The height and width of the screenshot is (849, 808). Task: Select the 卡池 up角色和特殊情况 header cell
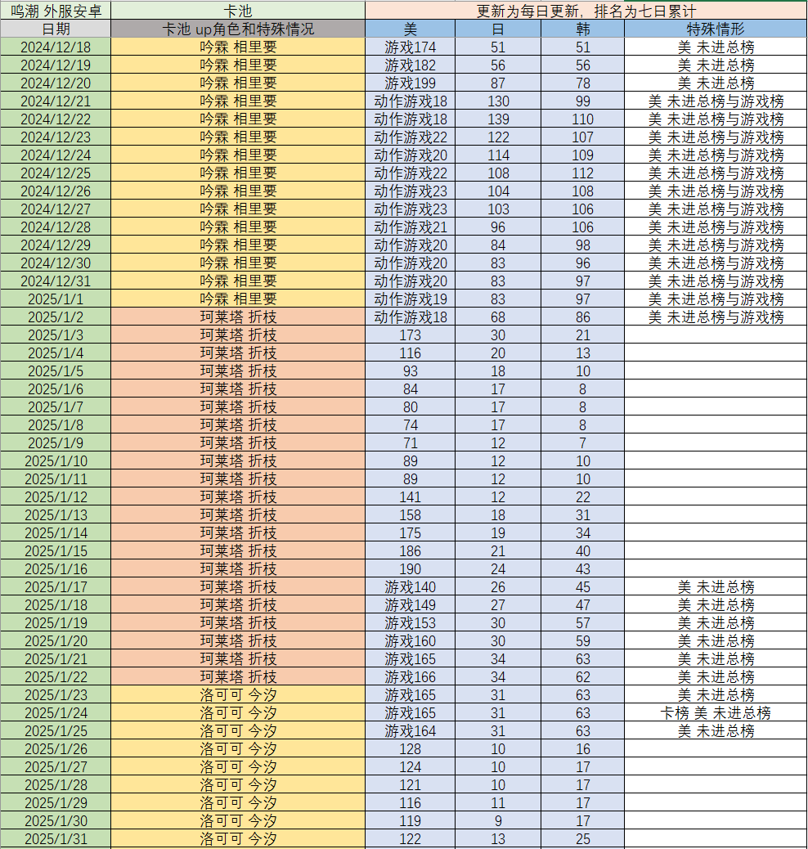[x=238, y=29]
